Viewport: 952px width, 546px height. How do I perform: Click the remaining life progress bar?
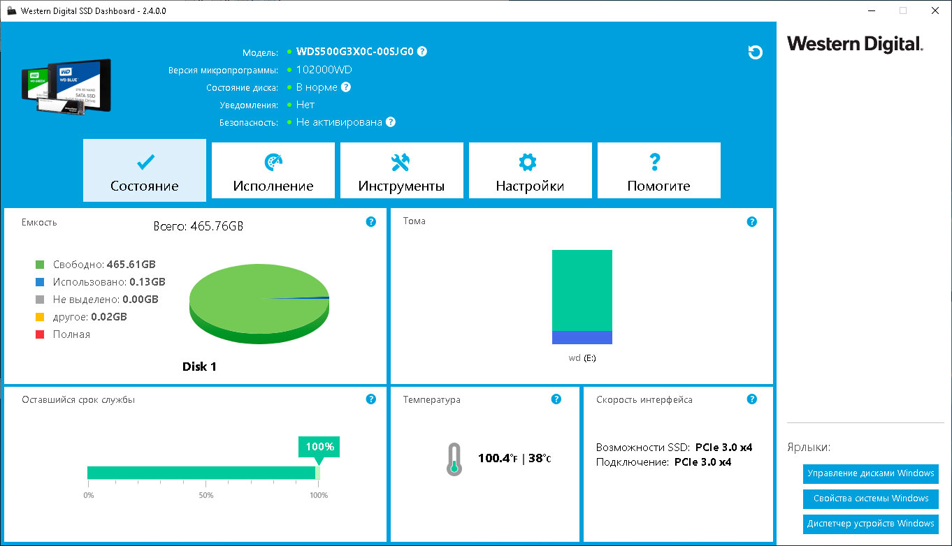[203, 473]
